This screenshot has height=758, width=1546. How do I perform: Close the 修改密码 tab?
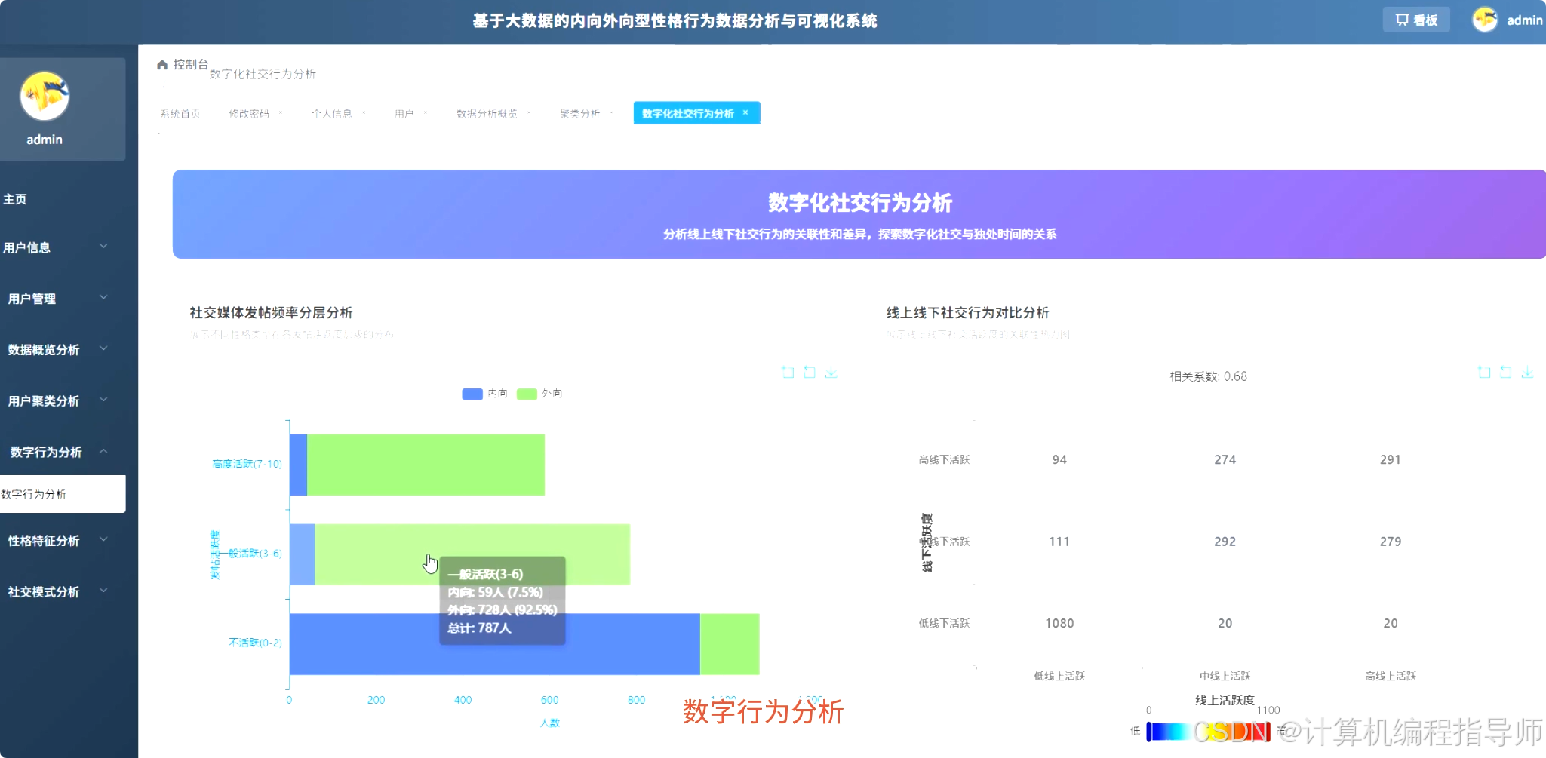(281, 113)
